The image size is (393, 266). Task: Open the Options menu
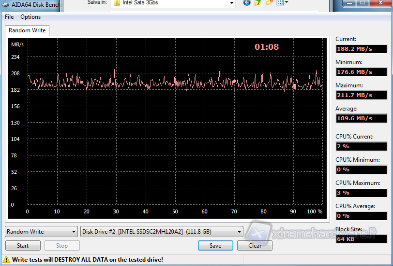click(x=30, y=17)
